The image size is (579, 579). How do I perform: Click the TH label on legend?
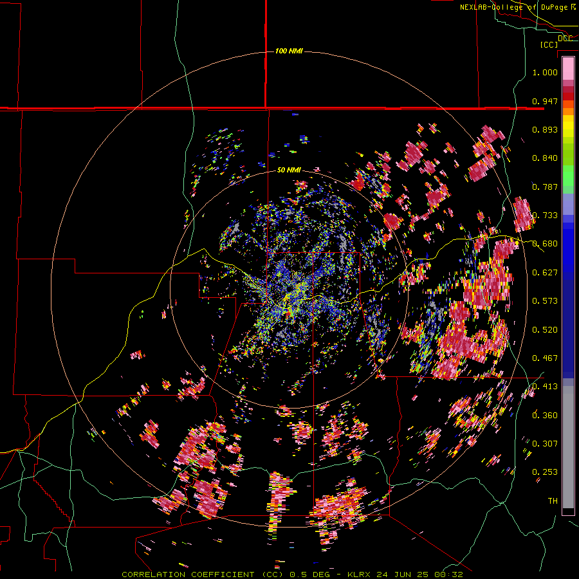coord(553,501)
